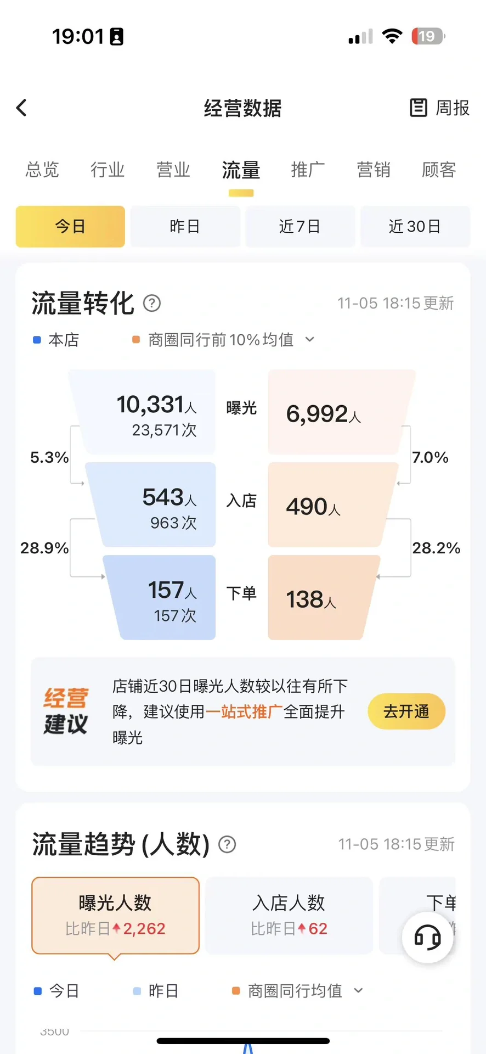Open the 一站式推广 link

coord(244,712)
